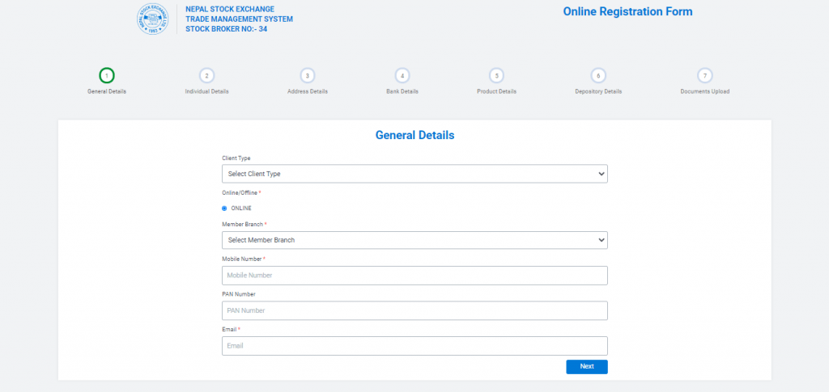Select step 5 circle icon

click(x=497, y=75)
